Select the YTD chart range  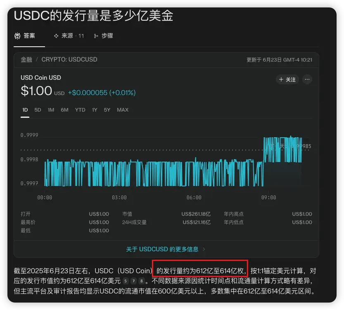80,110
